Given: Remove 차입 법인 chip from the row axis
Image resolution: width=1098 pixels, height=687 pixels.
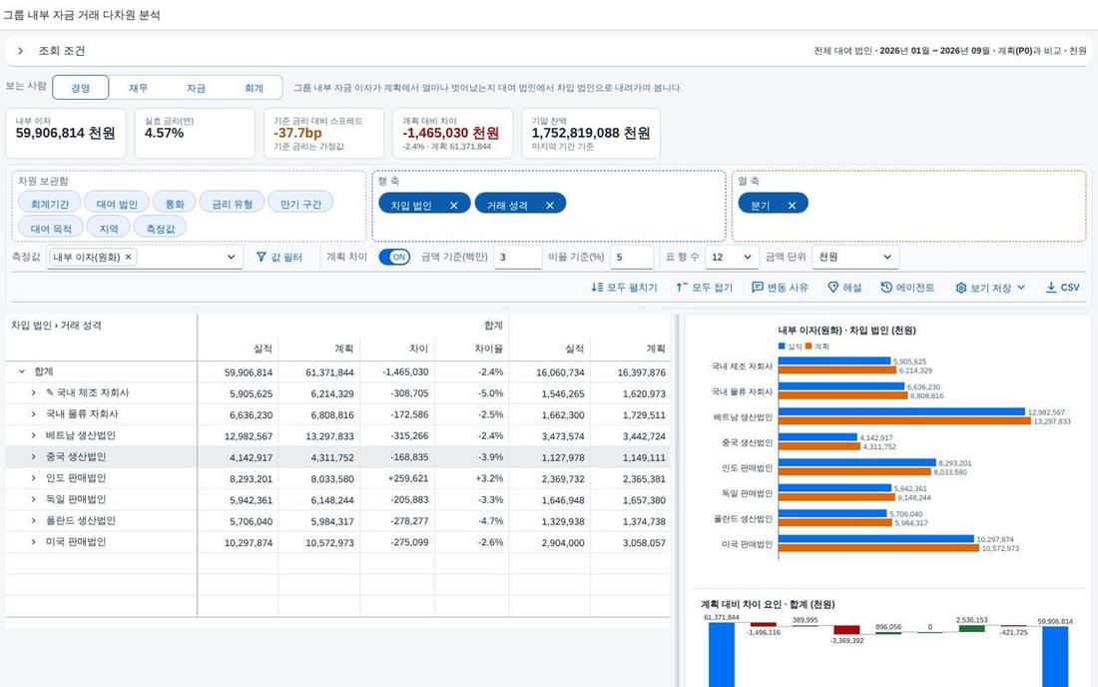Looking at the screenshot, I should pyautogui.click(x=454, y=205).
